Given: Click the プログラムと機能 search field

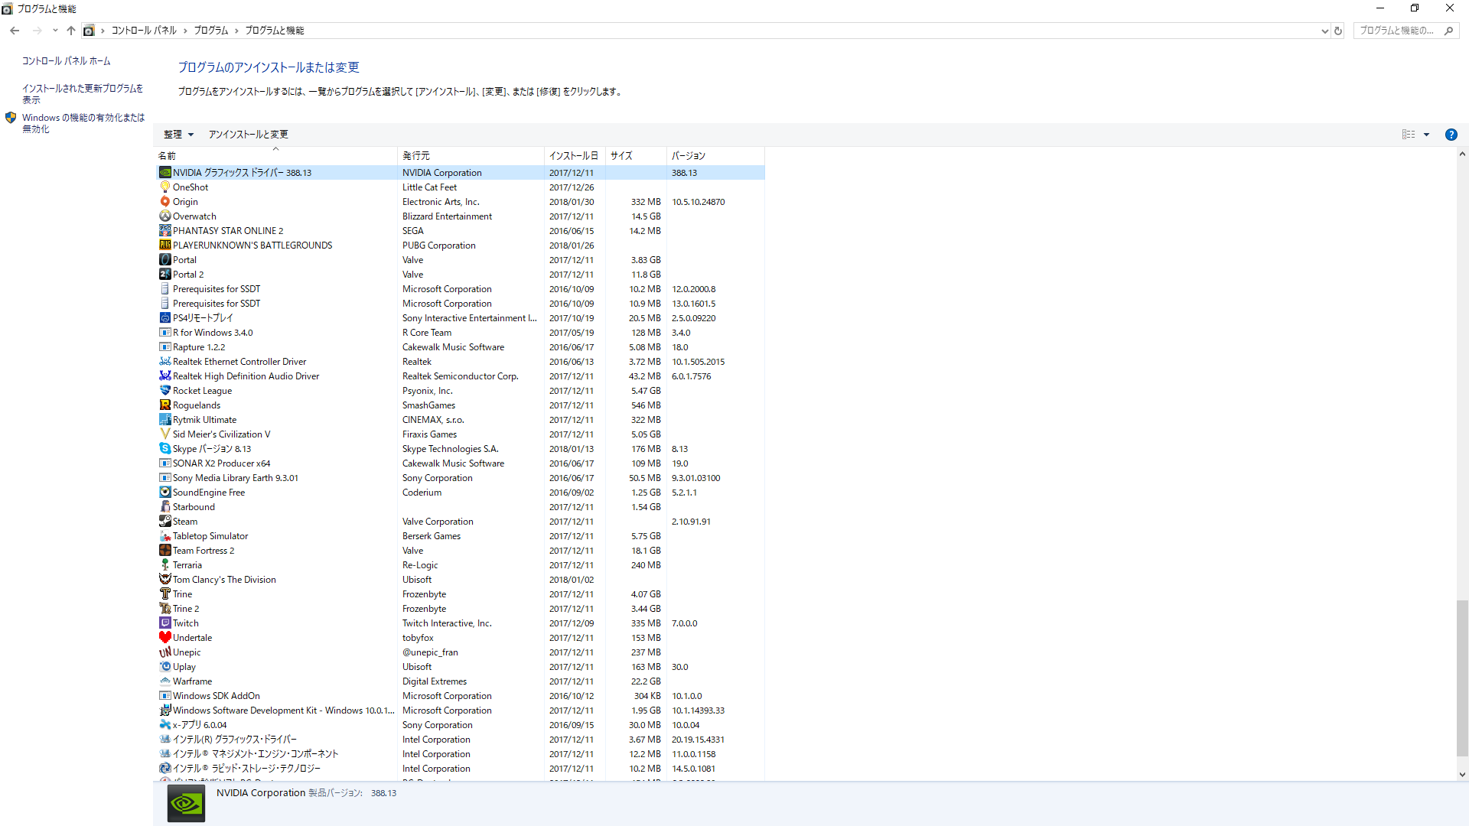Looking at the screenshot, I should click(x=1397, y=31).
